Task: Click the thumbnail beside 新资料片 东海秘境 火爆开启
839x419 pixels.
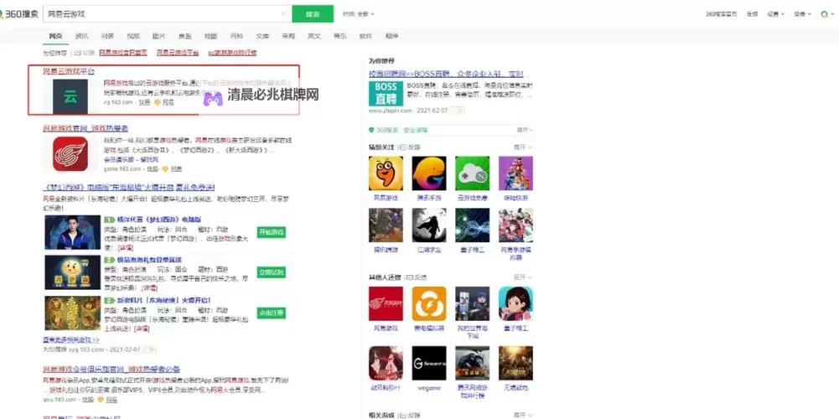Action: point(72,313)
